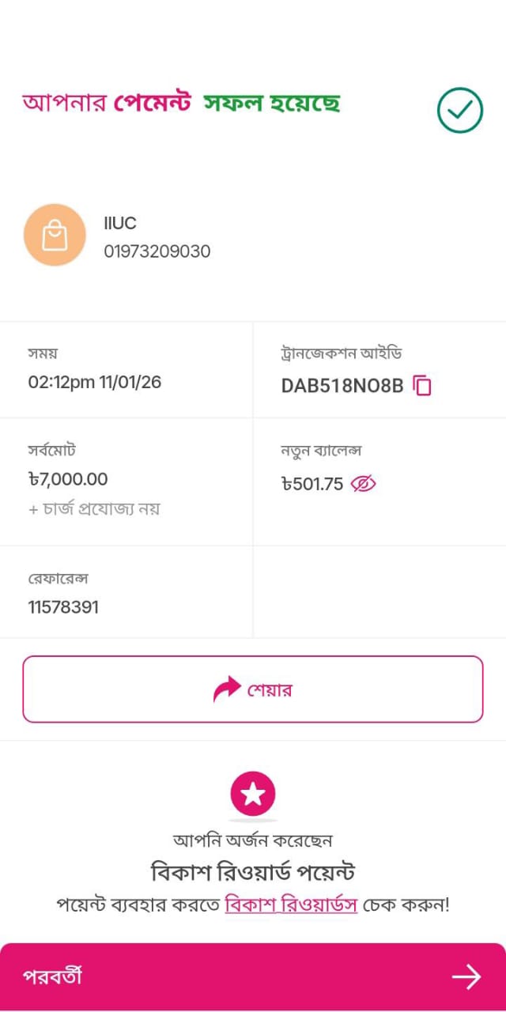
Task: Click the payment time 02:12pm 11/01/26
Action: coord(95,383)
